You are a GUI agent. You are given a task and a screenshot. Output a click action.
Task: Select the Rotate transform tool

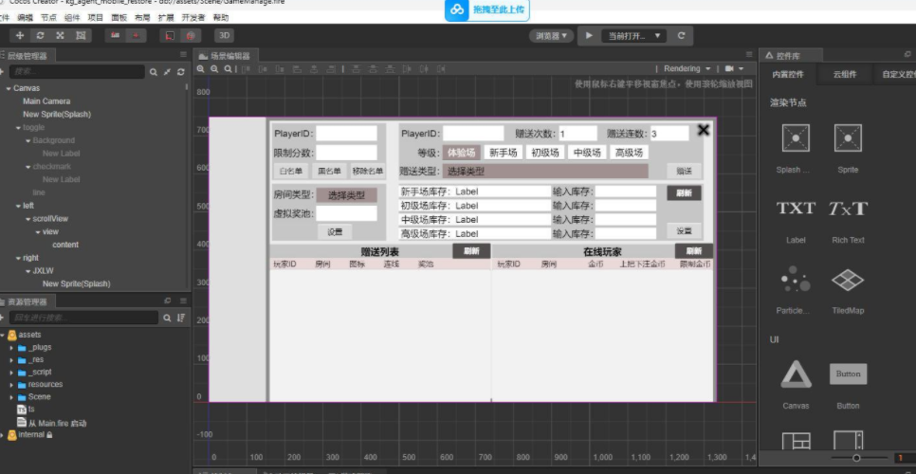tap(40, 36)
